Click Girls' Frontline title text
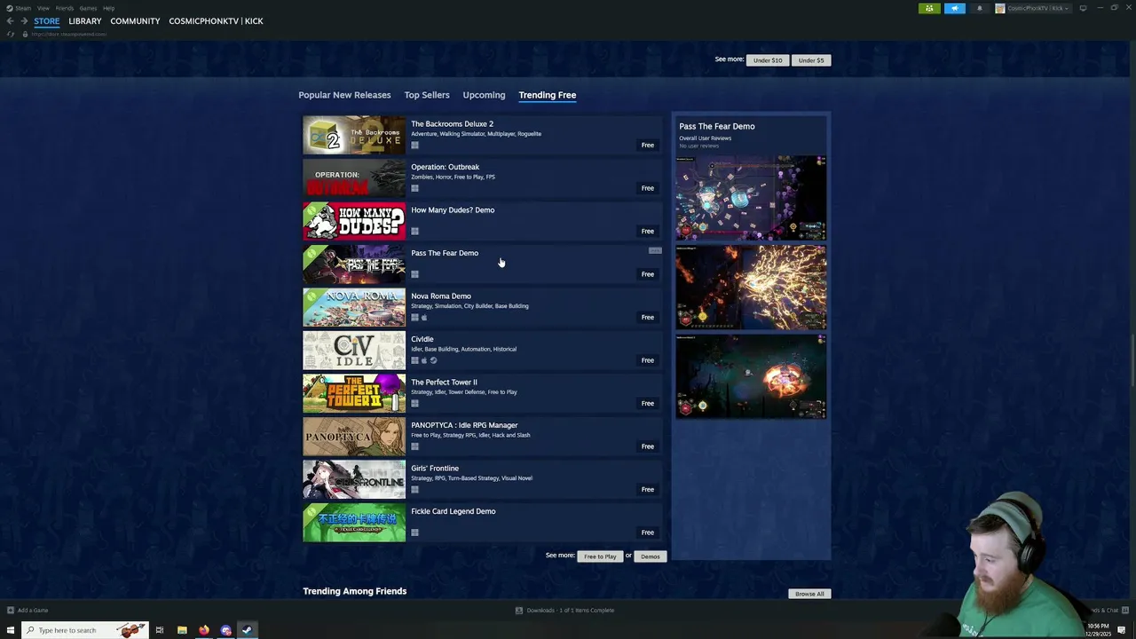 435,469
